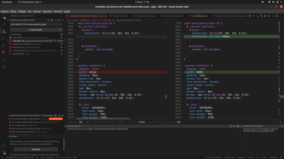Screen dimensions: 284x159
Task: Click the remote window indicator in status bar
Action: pos(2,157)
